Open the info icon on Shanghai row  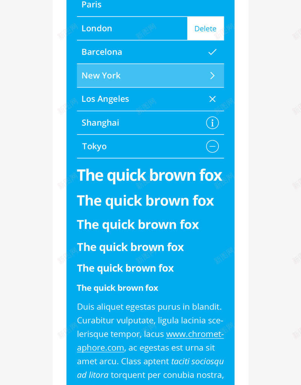pos(212,123)
